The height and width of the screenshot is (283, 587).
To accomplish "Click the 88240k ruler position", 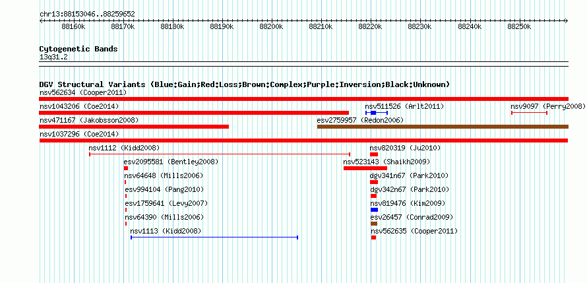I will point(469,26).
